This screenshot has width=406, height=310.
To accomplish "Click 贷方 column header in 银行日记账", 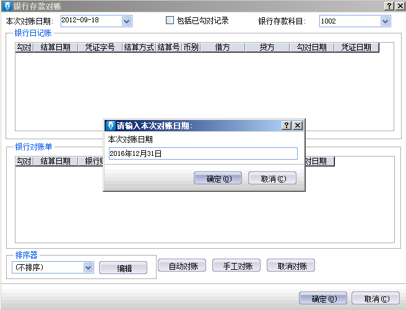I will [267, 48].
